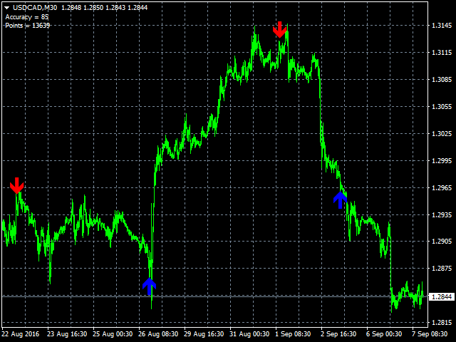The height and width of the screenshot is (342, 456).
Task: Click the '7 Sep 08:30' time axis label
Action: click(x=430, y=334)
